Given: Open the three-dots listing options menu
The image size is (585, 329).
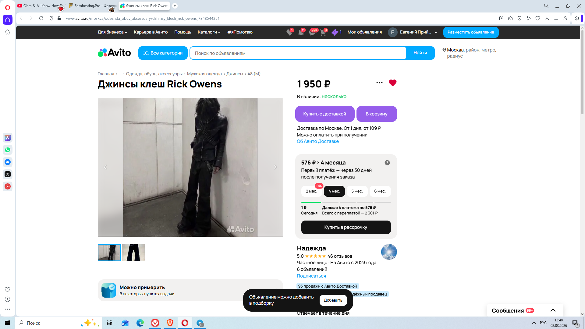Looking at the screenshot, I should [379, 83].
